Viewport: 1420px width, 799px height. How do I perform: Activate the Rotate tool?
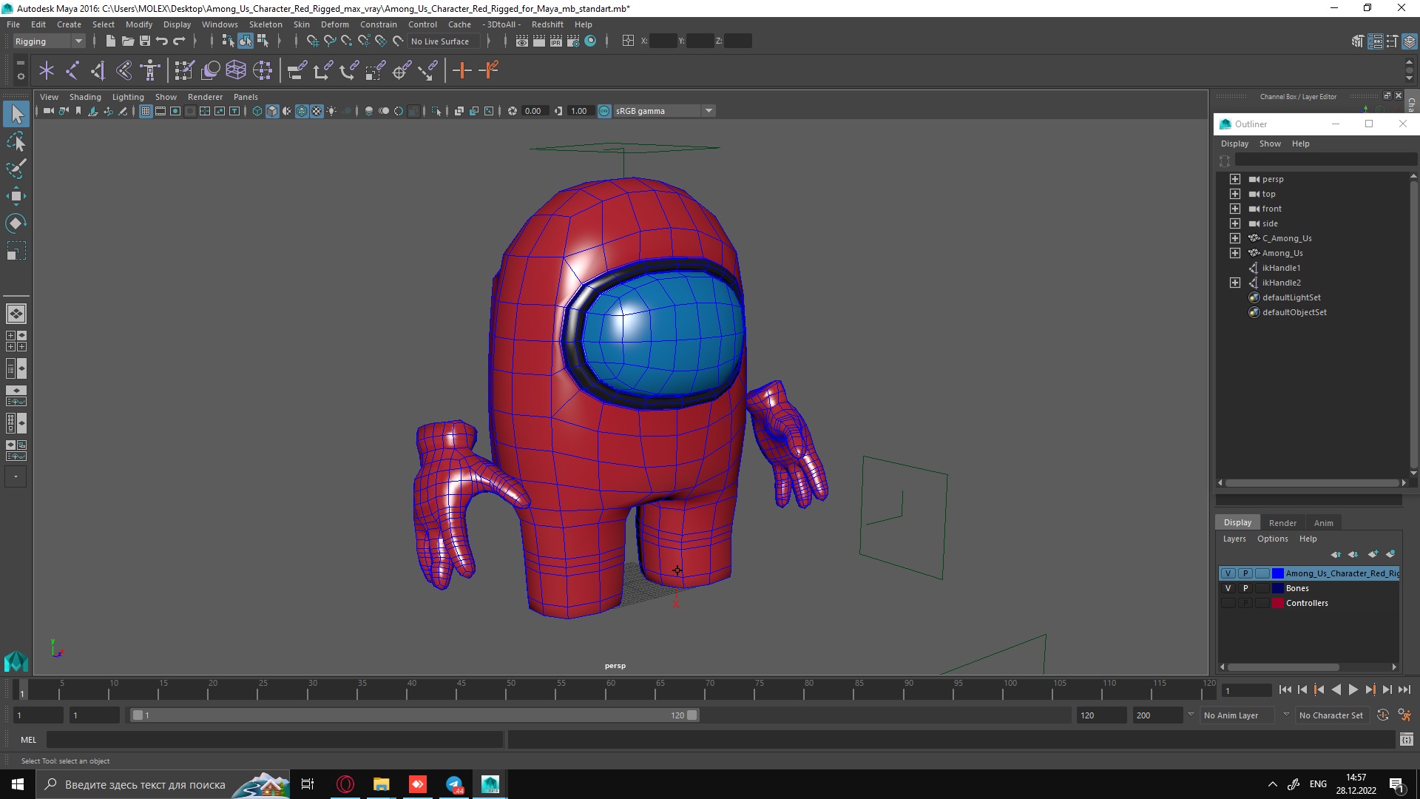[x=16, y=223]
